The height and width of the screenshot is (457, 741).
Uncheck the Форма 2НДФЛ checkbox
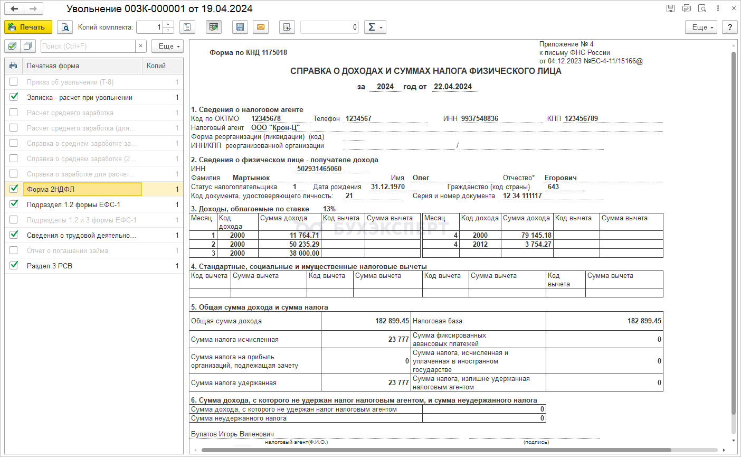click(x=14, y=189)
